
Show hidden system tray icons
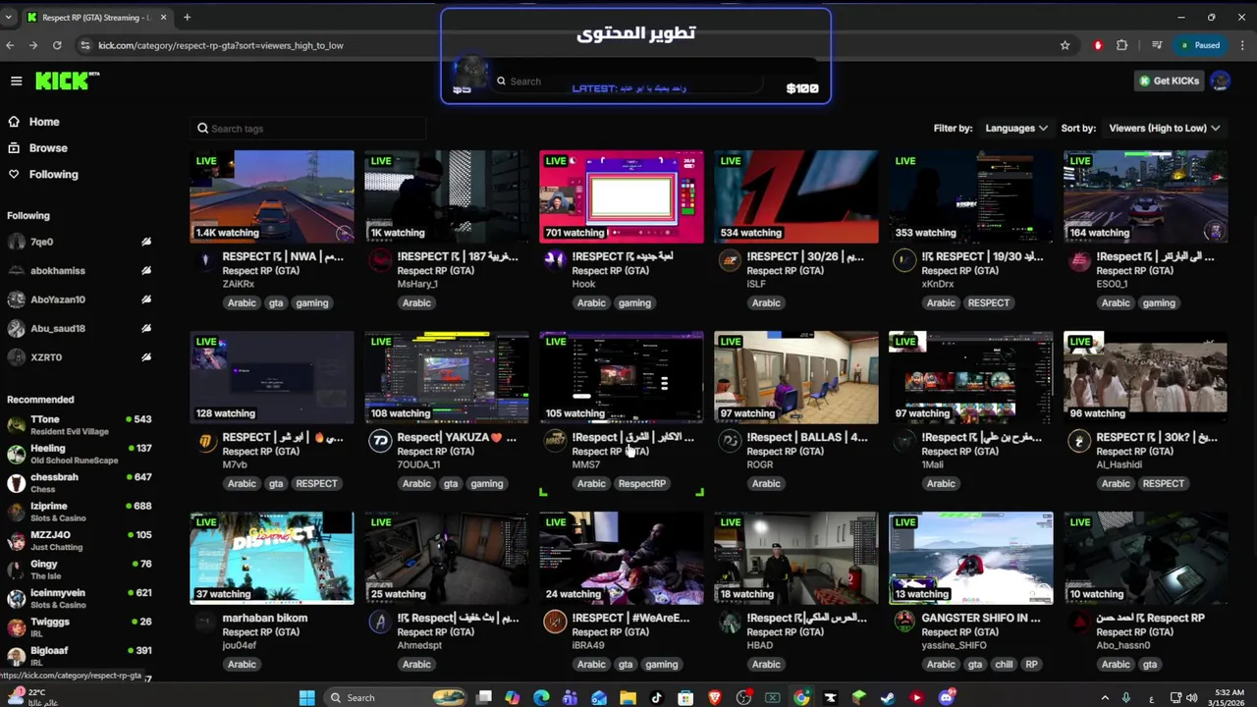[x=1105, y=698]
